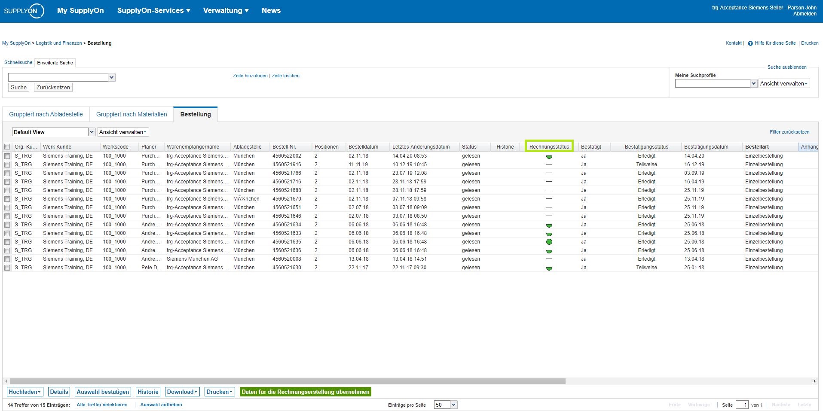
Task: Check the row for order 4560521916
Action: tap(7, 164)
